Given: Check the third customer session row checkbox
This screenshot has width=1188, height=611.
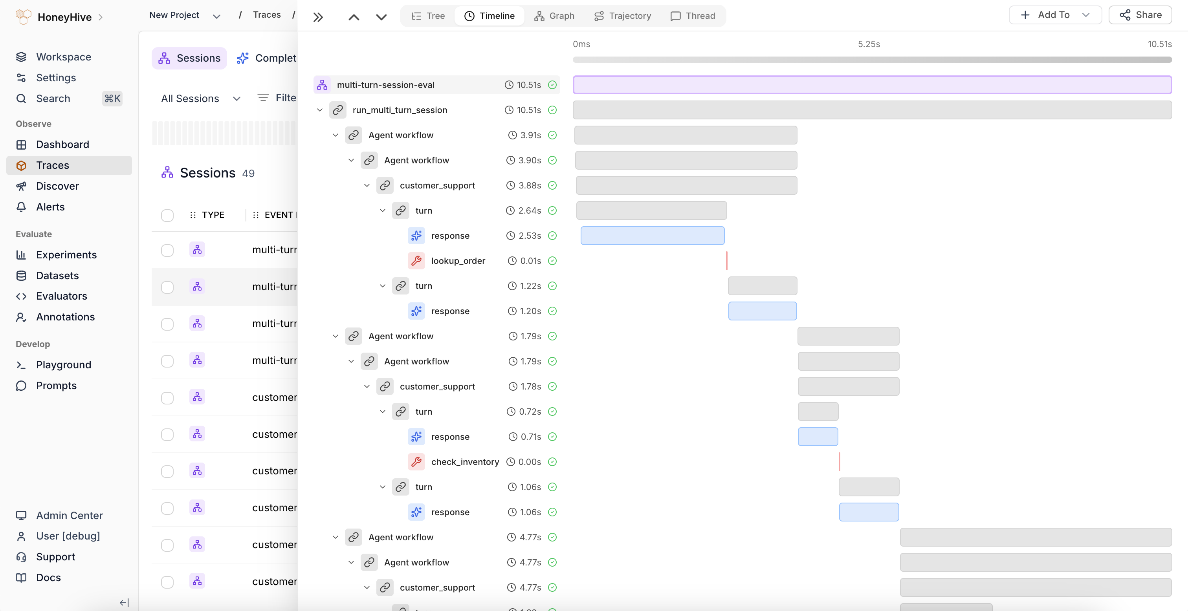Looking at the screenshot, I should click(167, 471).
